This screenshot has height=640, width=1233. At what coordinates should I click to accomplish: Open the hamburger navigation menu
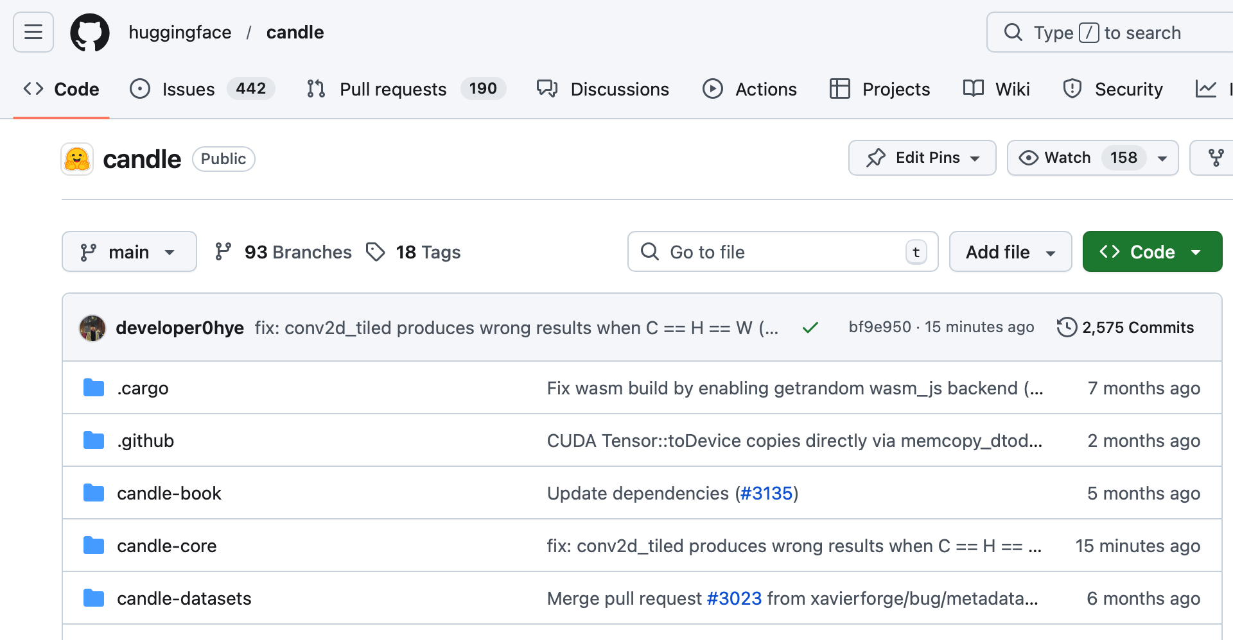pyautogui.click(x=33, y=32)
